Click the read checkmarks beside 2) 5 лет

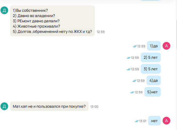[x=128, y=58]
